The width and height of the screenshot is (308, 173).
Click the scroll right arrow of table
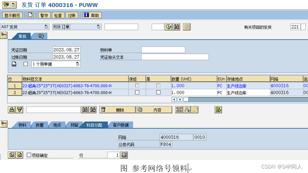[180, 100]
